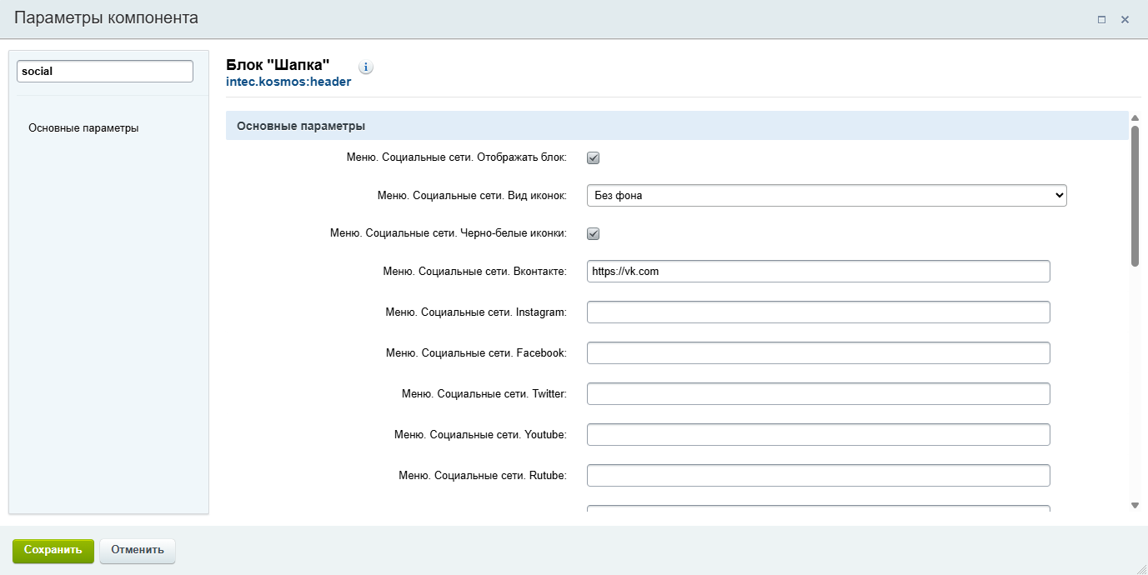Focus the search field containing social
The height and width of the screenshot is (575, 1148).
click(x=105, y=72)
